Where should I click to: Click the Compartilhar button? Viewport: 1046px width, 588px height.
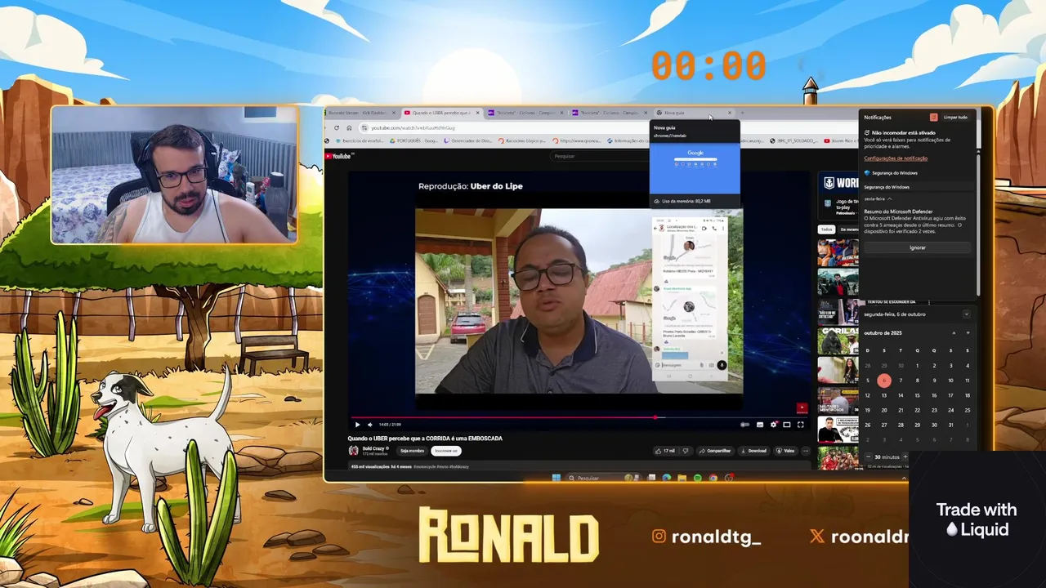click(715, 451)
